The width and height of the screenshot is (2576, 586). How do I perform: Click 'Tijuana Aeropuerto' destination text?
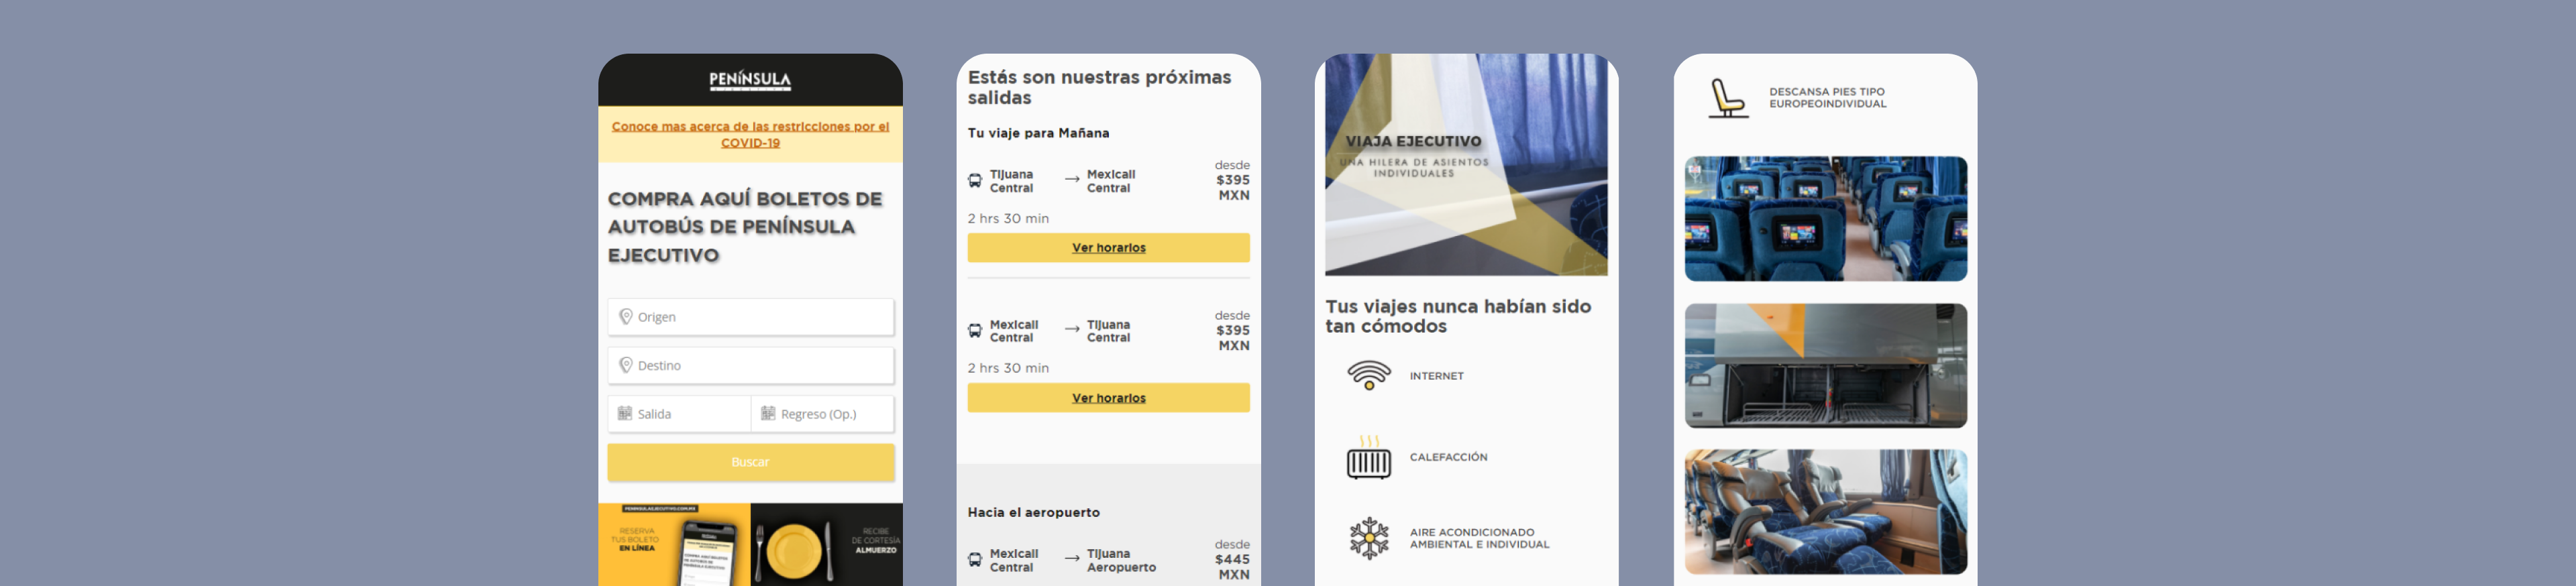click(1121, 560)
